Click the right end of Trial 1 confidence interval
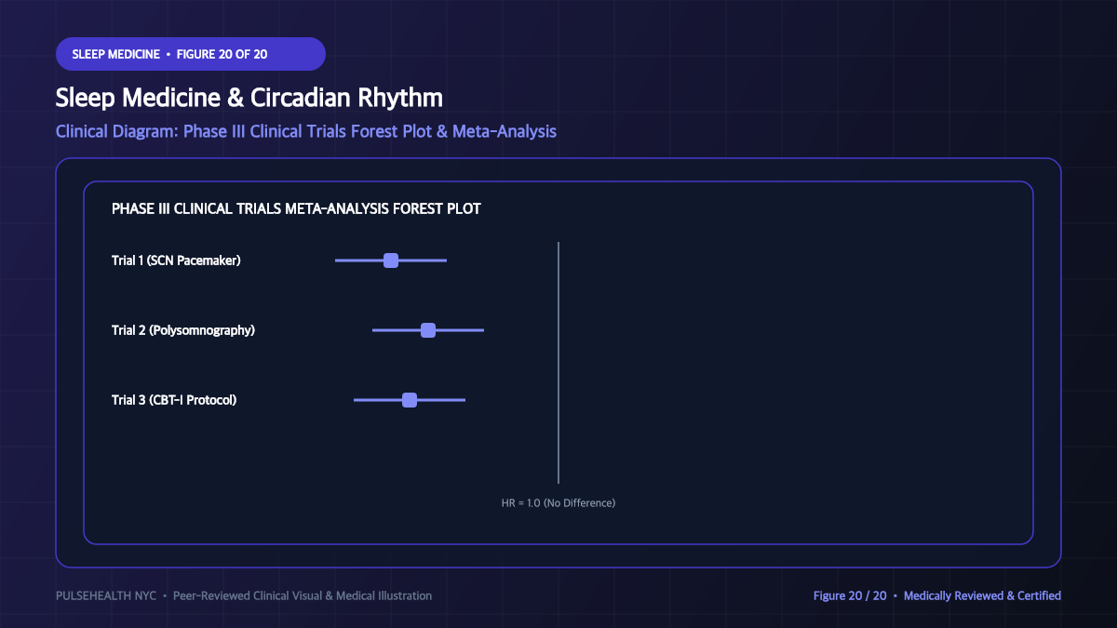1117x628 pixels. 445,261
